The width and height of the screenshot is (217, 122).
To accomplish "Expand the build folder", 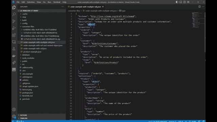I will [42, 20].
